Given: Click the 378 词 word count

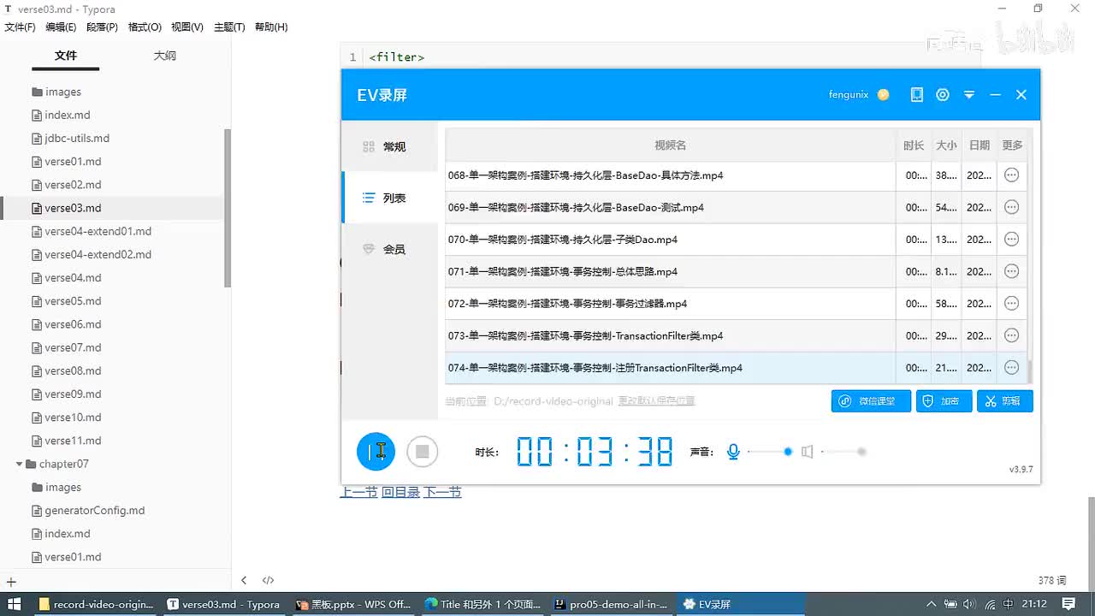Looking at the screenshot, I should point(1052,580).
